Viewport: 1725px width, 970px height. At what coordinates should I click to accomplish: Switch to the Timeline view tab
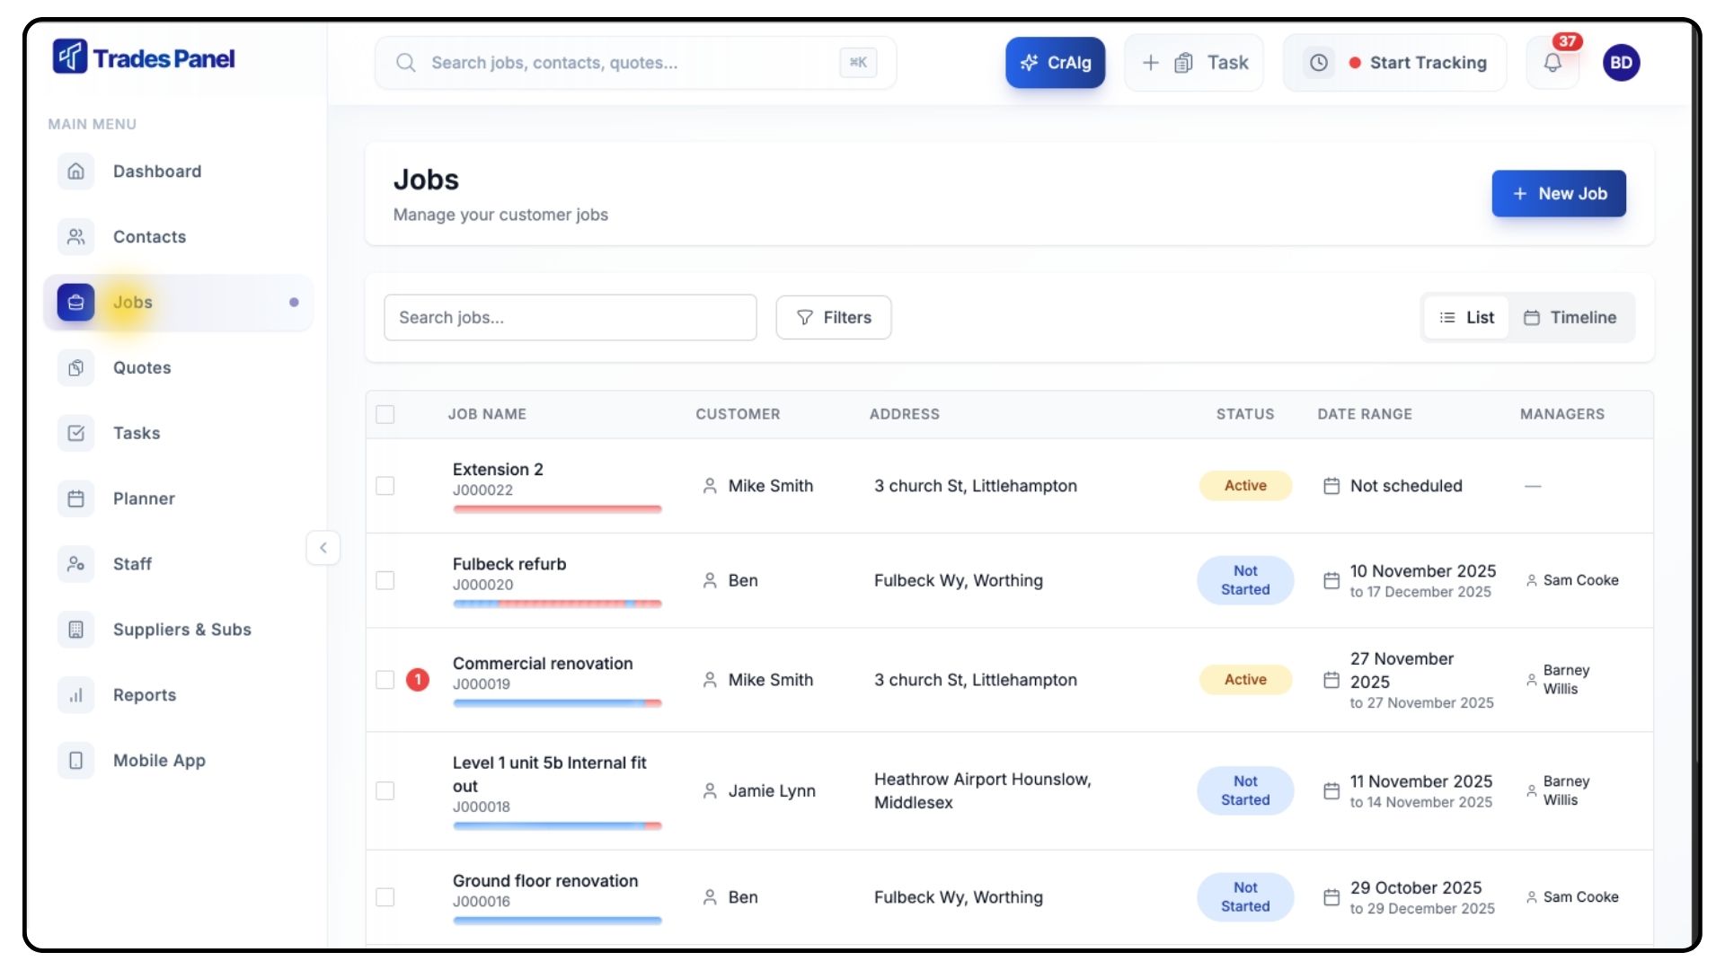(1570, 318)
